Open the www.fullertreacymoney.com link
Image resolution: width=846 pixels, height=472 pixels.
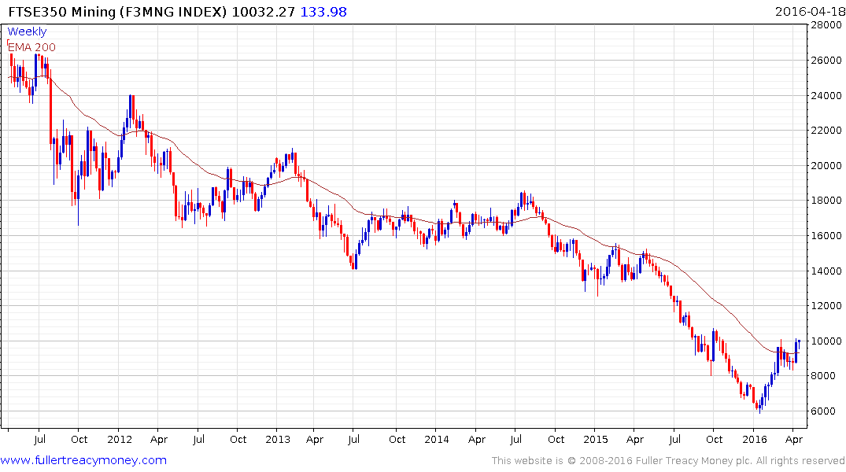pos(83,460)
